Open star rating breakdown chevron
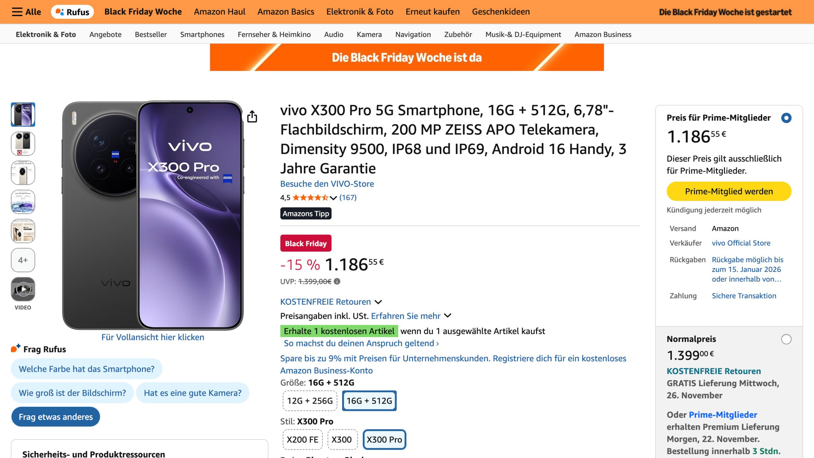 (x=333, y=198)
